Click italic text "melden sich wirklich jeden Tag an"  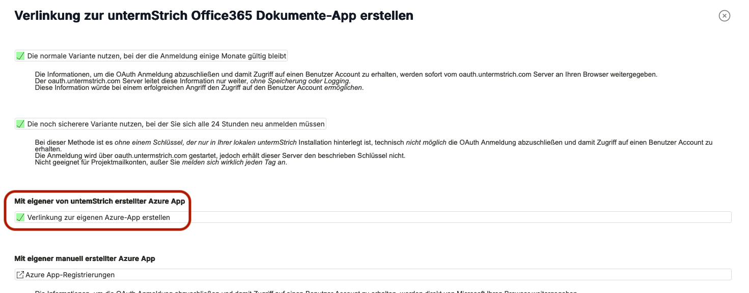pyautogui.click(x=234, y=162)
